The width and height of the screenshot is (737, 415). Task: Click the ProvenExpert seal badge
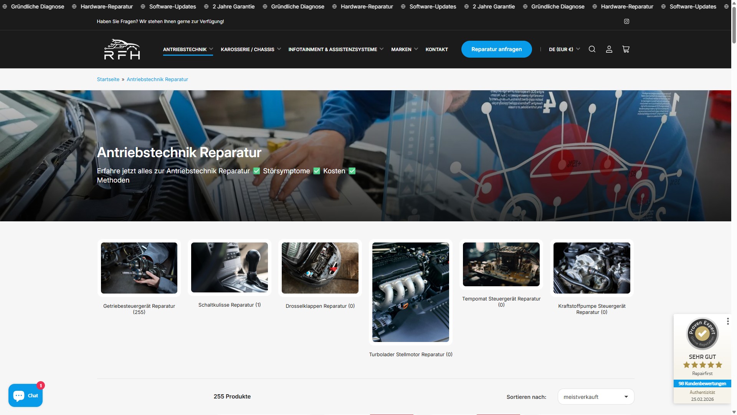click(702, 334)
